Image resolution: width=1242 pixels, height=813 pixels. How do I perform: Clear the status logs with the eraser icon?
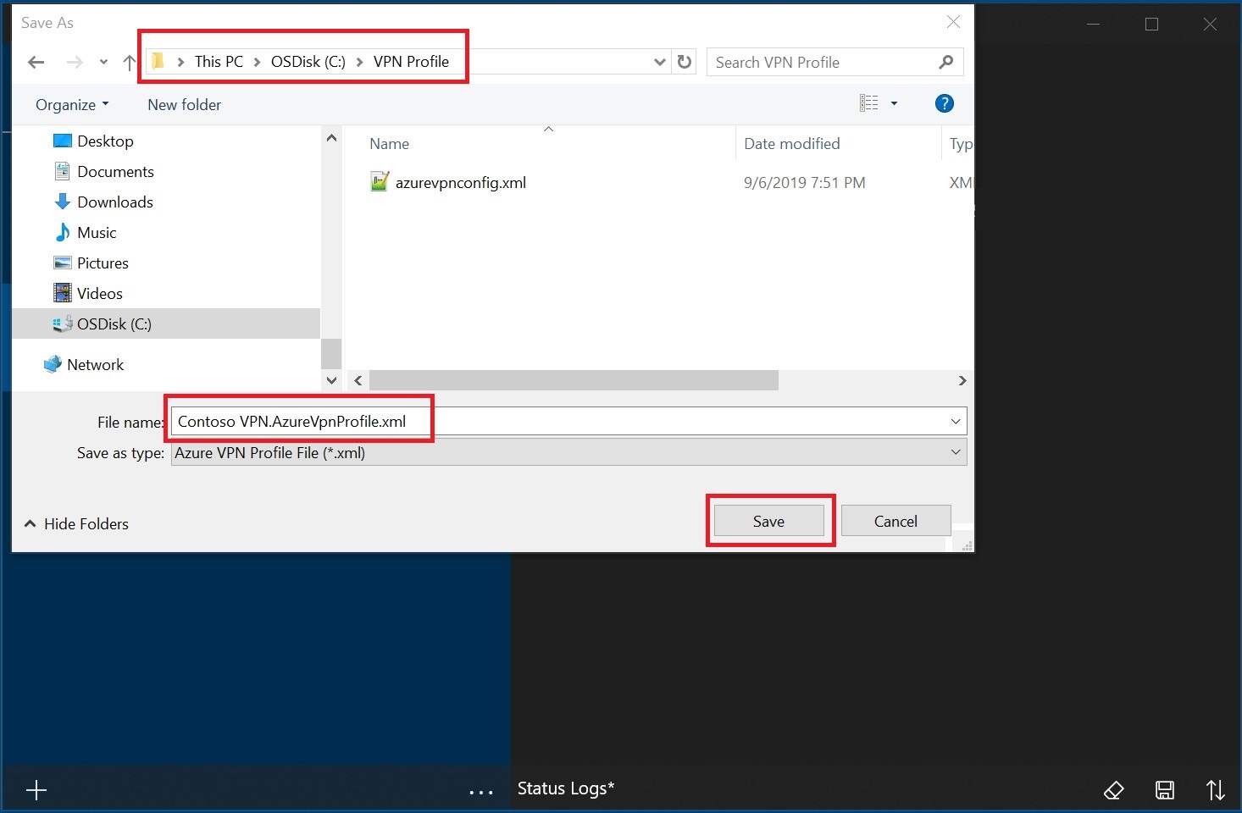[x=1114, y=789]
